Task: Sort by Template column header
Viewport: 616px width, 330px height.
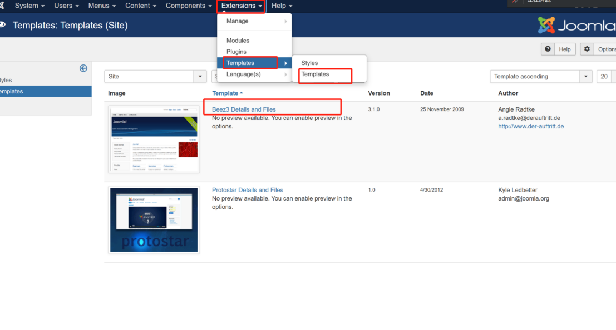Action: [228, 93]
